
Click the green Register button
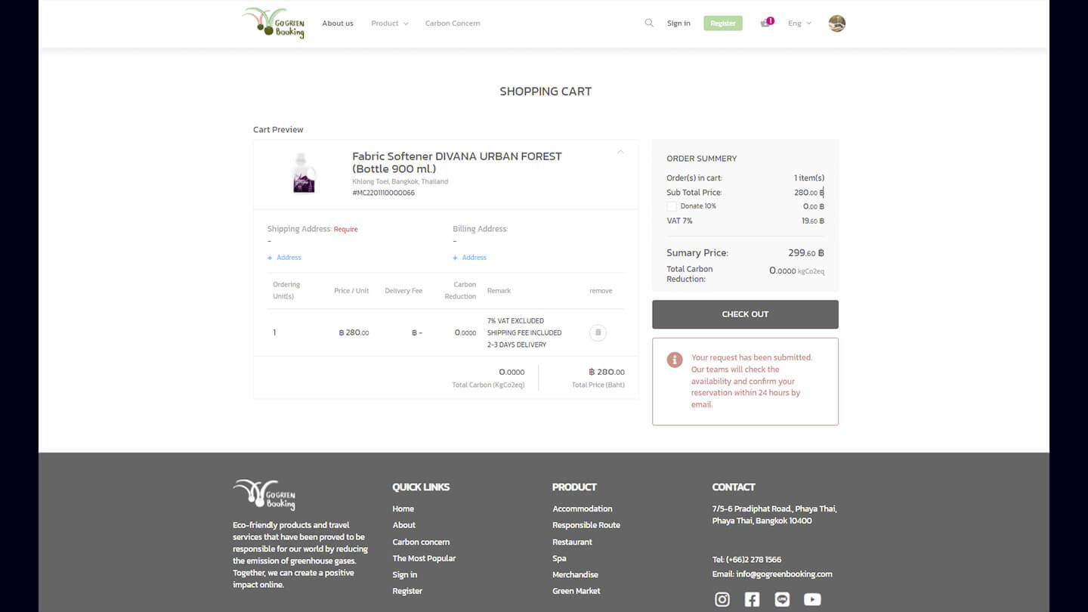[x=723, y=23]
